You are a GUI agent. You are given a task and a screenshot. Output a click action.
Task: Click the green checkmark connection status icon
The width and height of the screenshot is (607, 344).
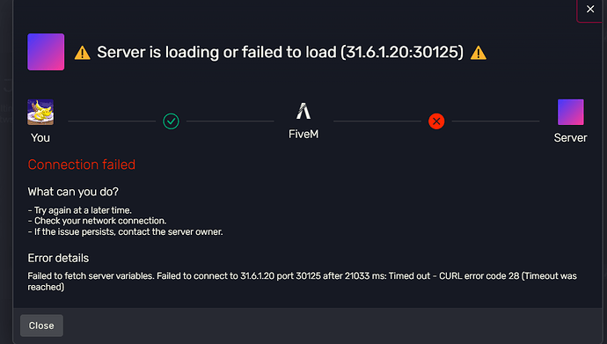(x=171, y=121)
